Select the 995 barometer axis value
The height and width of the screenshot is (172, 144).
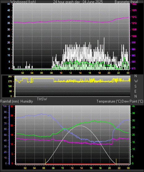point(133,42)
